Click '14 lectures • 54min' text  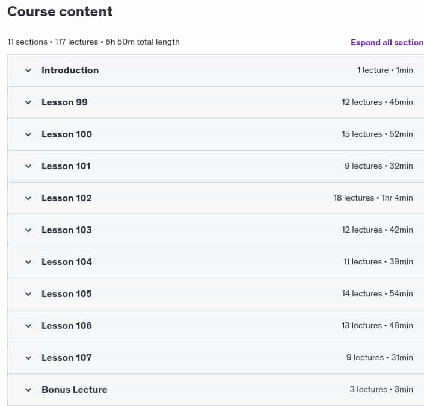[377, 294]
